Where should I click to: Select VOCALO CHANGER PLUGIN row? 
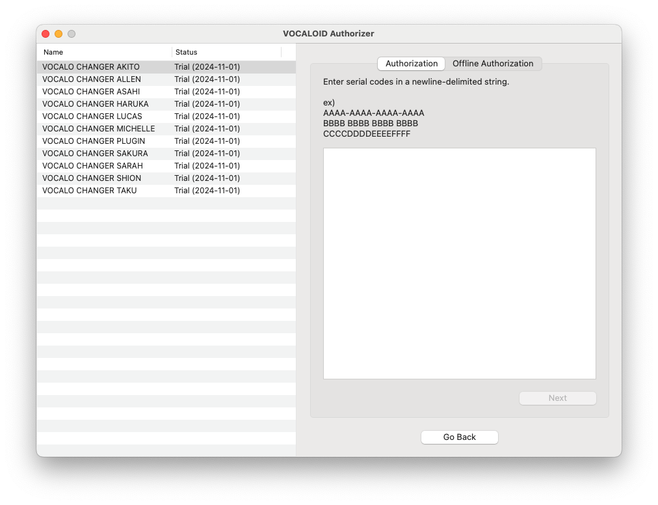(166, 141)
